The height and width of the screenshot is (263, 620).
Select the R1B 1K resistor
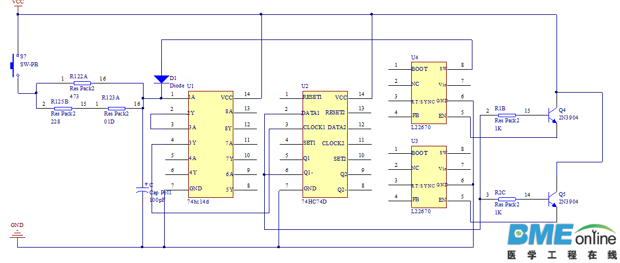click(x=507, y=115)
